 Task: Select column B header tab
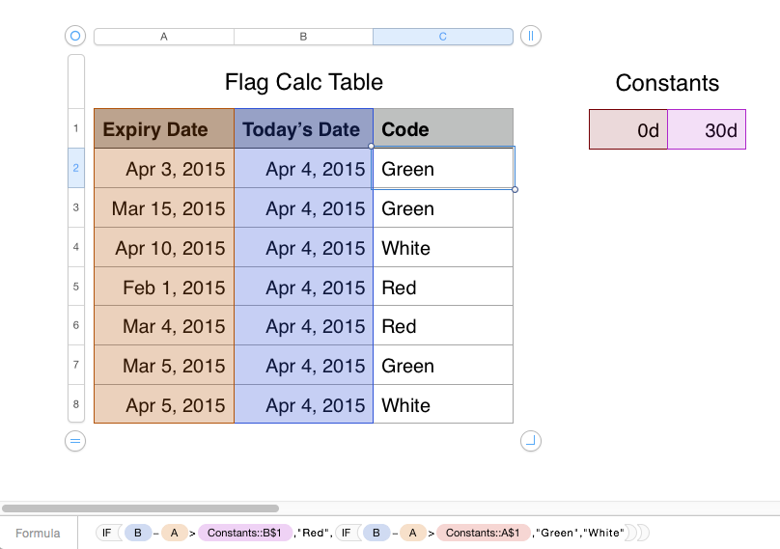click(303, 37)
